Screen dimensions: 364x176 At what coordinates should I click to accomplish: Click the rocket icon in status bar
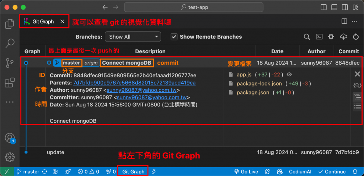[68, 172]
